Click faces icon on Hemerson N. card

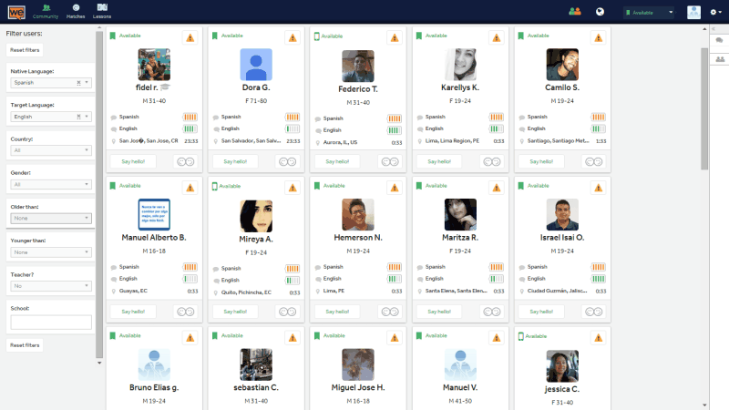click(x=390, y=312)
